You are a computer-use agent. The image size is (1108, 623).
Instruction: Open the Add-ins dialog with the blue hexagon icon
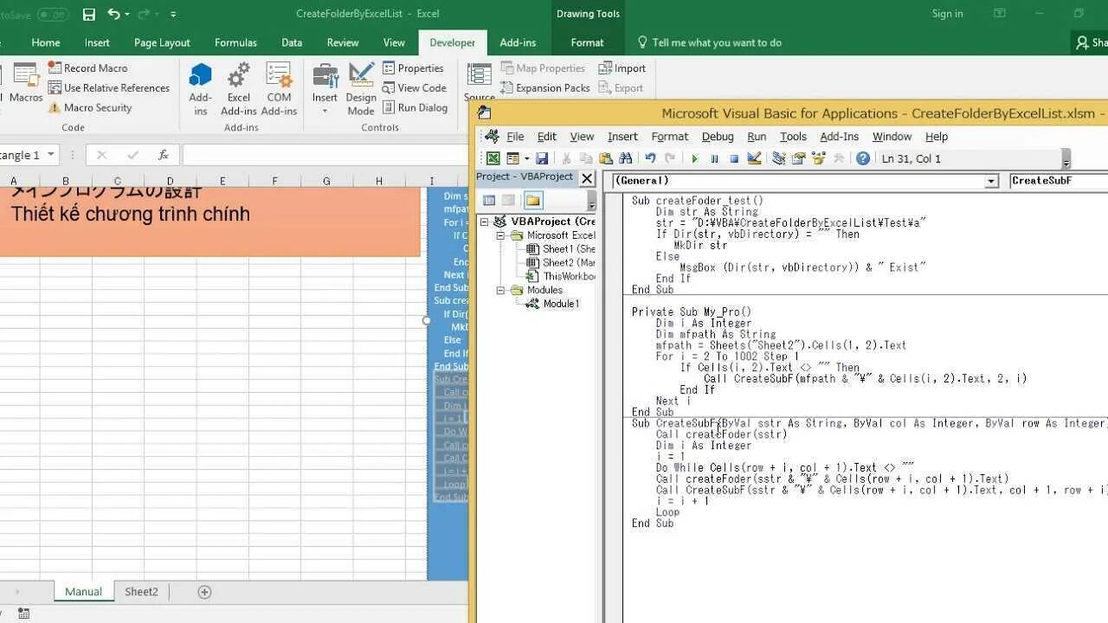(x=200, y=88)
